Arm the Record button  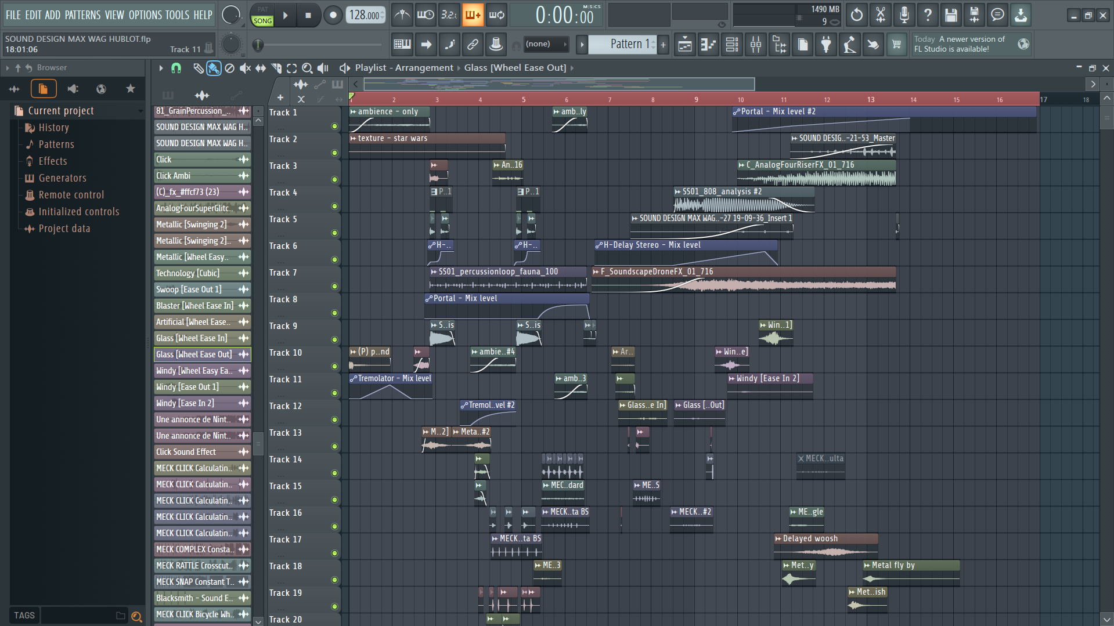[x=333, y=16]
